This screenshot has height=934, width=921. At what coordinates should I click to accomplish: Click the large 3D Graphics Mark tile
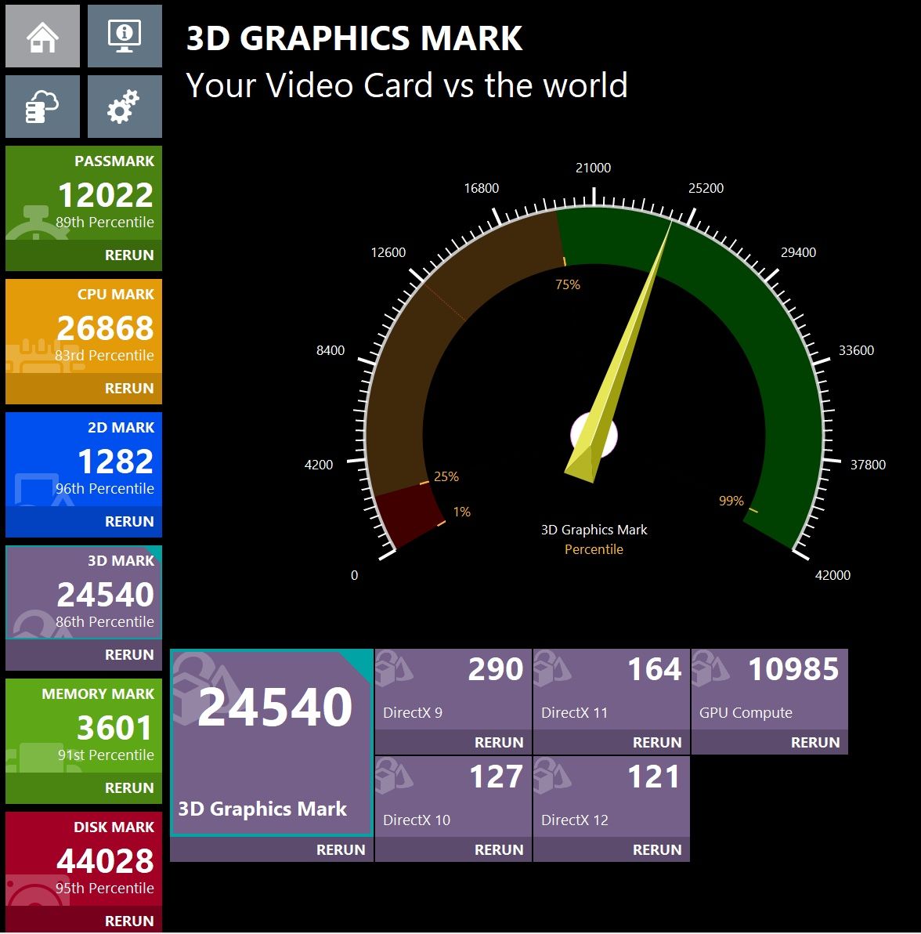point(272,743)
